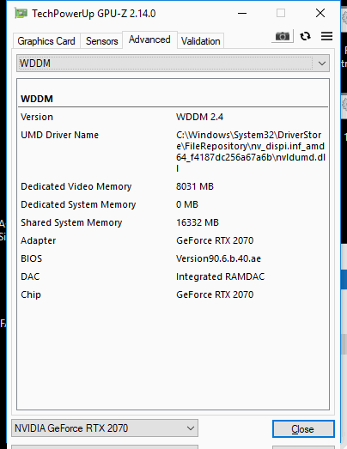Click the bold WDDM section heading
347x449 pixels.
click(37, 99)
